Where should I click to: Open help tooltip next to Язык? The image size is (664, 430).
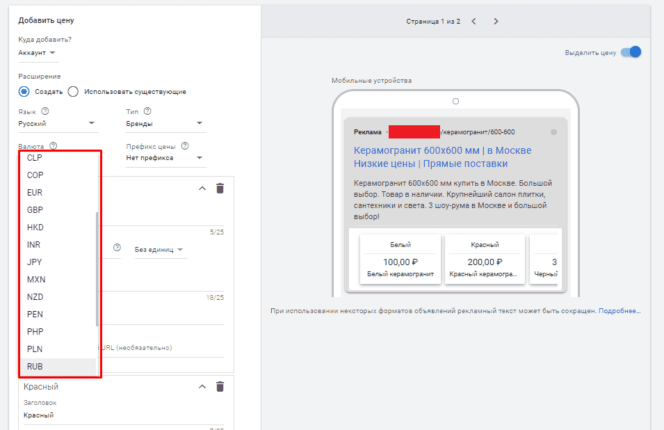45,111
